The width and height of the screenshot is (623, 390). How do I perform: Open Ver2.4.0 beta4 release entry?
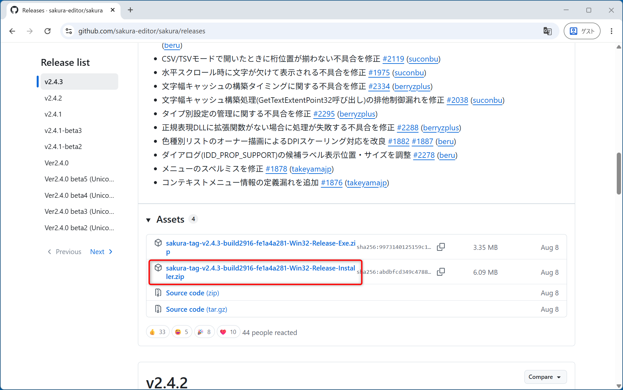pos(79,195)
